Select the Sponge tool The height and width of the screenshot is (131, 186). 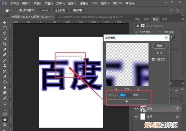(5, 93)
